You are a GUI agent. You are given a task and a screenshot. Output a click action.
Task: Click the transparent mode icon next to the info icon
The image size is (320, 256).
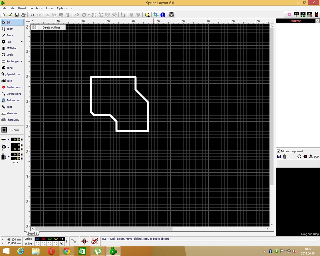pos(171,15)
